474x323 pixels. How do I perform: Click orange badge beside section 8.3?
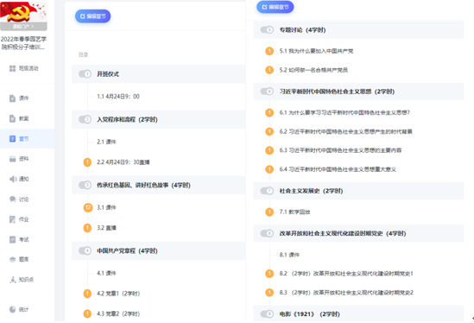pyautogui.click(x=269, y=293)
